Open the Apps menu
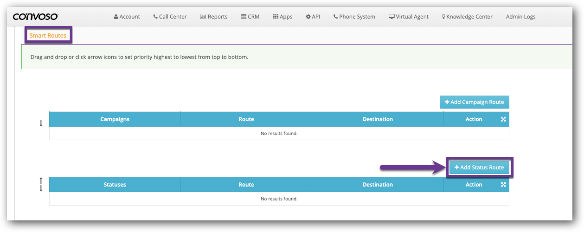 tap(282, 17)
